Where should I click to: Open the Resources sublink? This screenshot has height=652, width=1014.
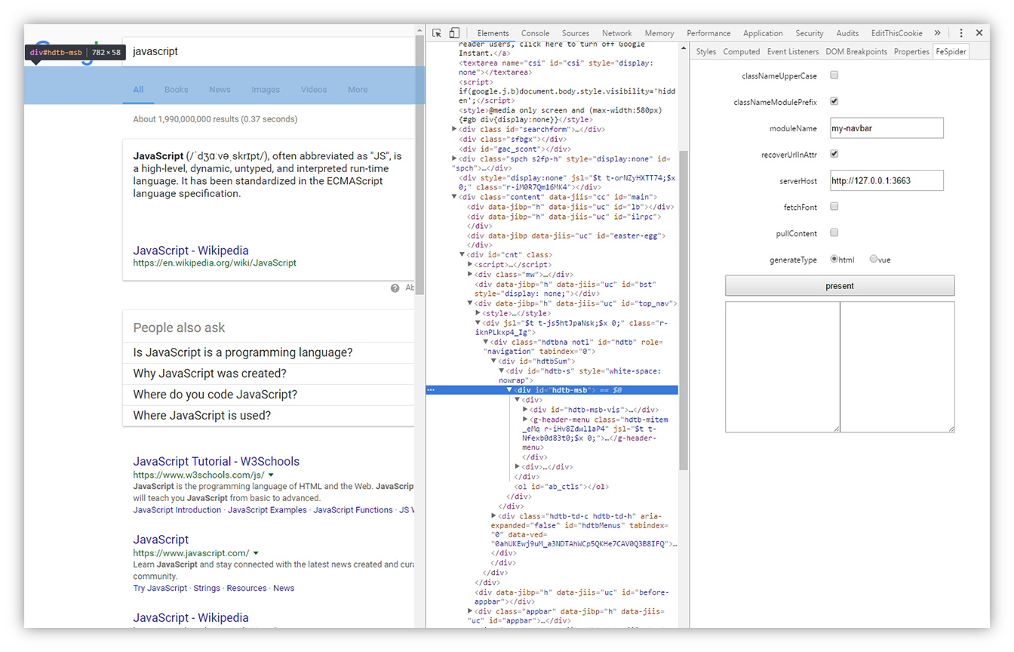[x=247, y=589]
